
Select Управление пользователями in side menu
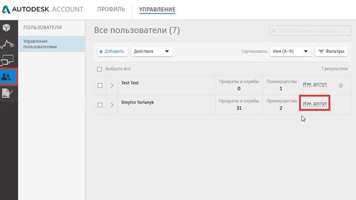[52, 44]
